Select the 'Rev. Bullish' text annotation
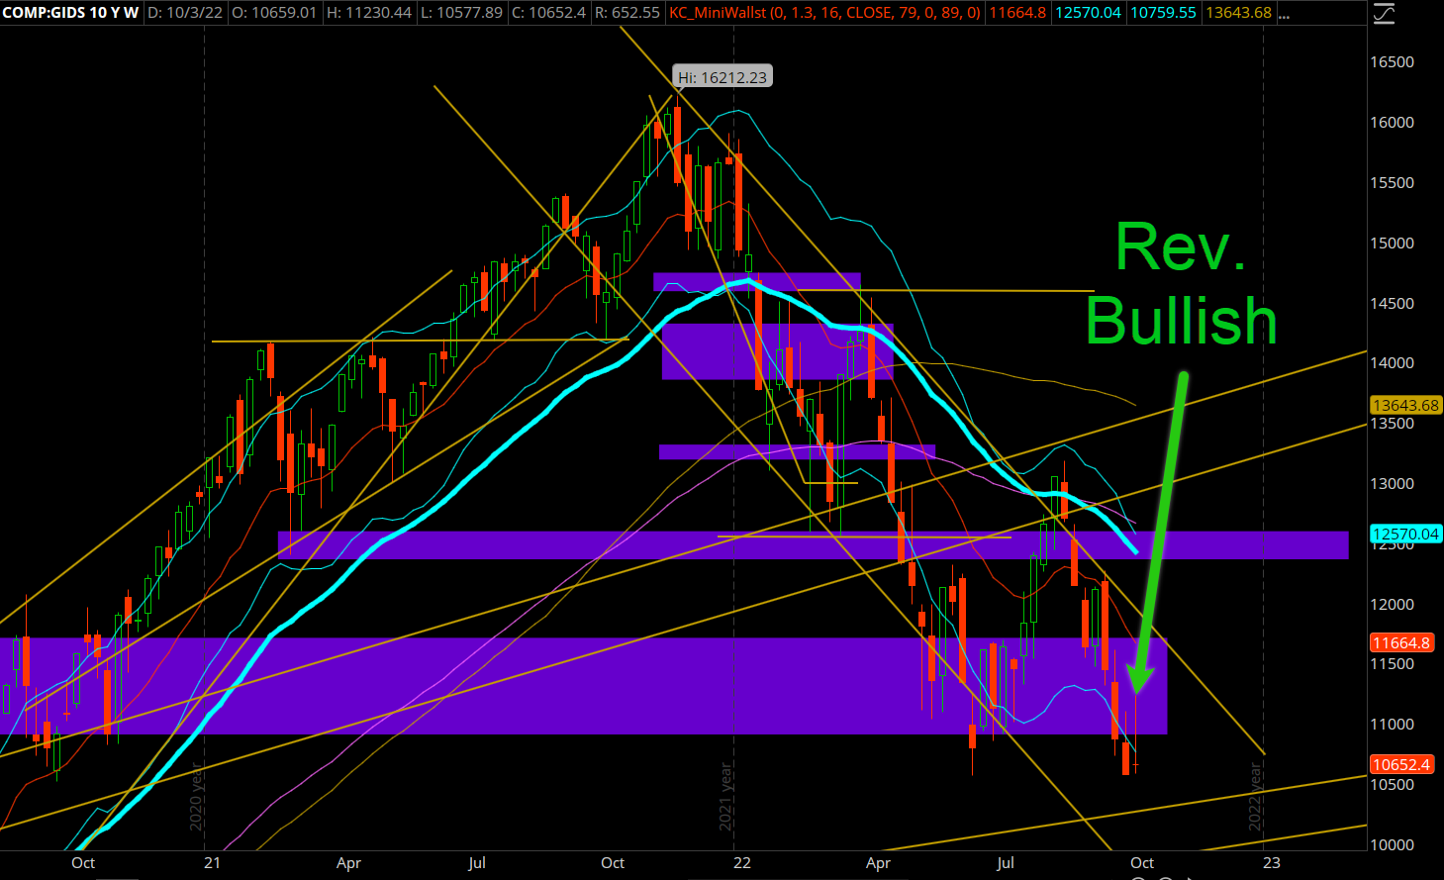This screenshot has width=1444, height=880. click(1181, 285)
